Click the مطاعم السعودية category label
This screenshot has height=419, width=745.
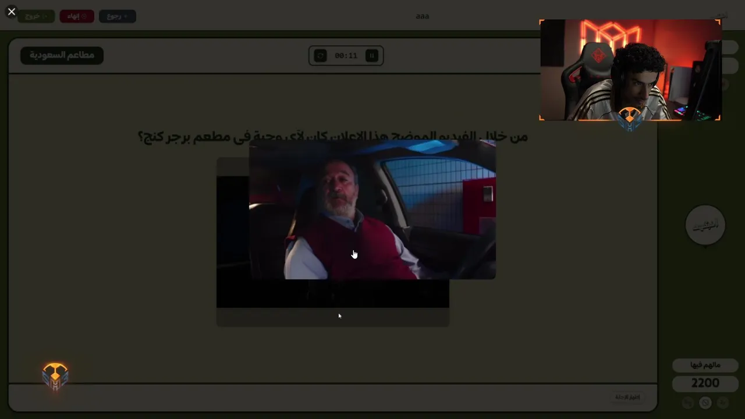click(62, 55)
